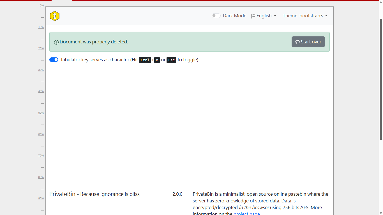Click the loop arrows icon on Start over
Image resolution: width=383 pixels, height=215 pixels.
coord(297,42)
